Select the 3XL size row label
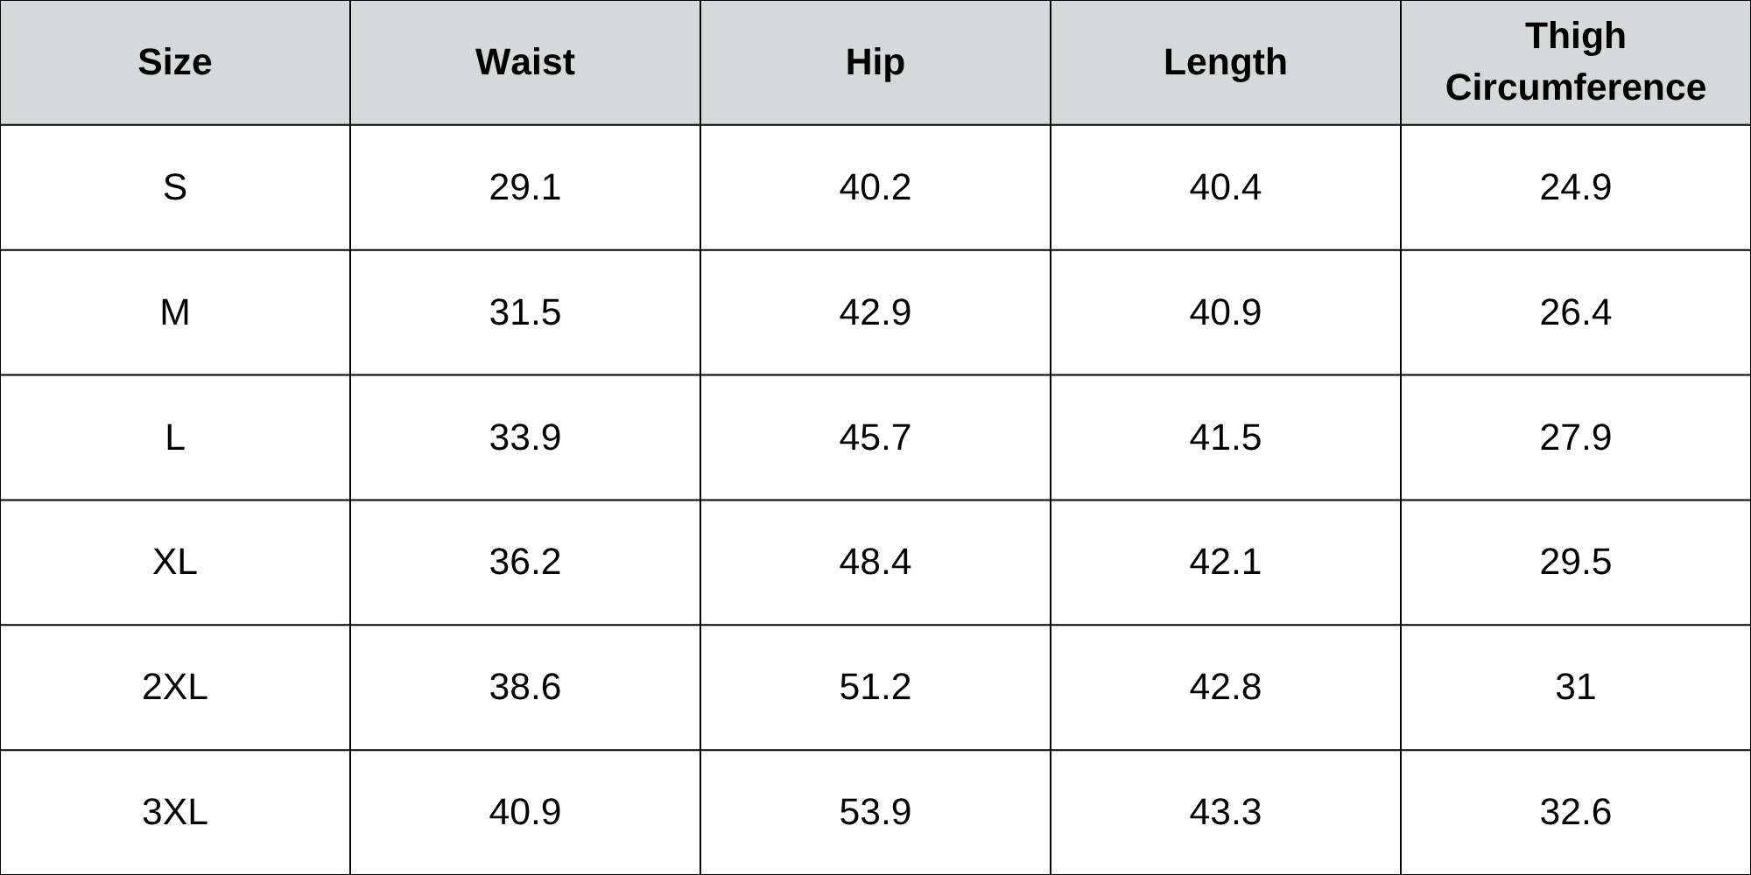 pos(175,812)
